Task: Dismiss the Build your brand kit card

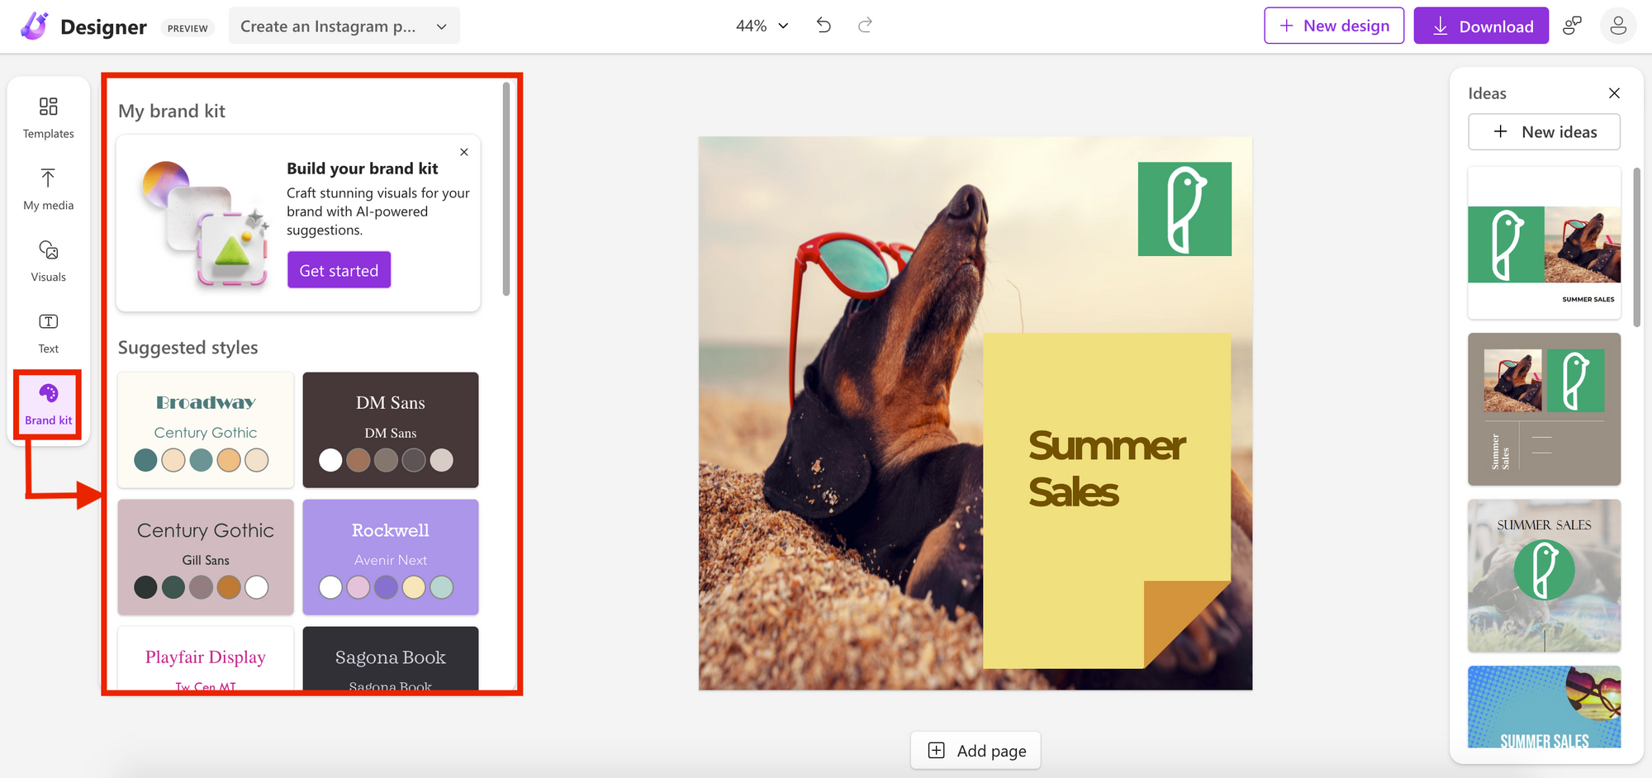Action: 464,152
